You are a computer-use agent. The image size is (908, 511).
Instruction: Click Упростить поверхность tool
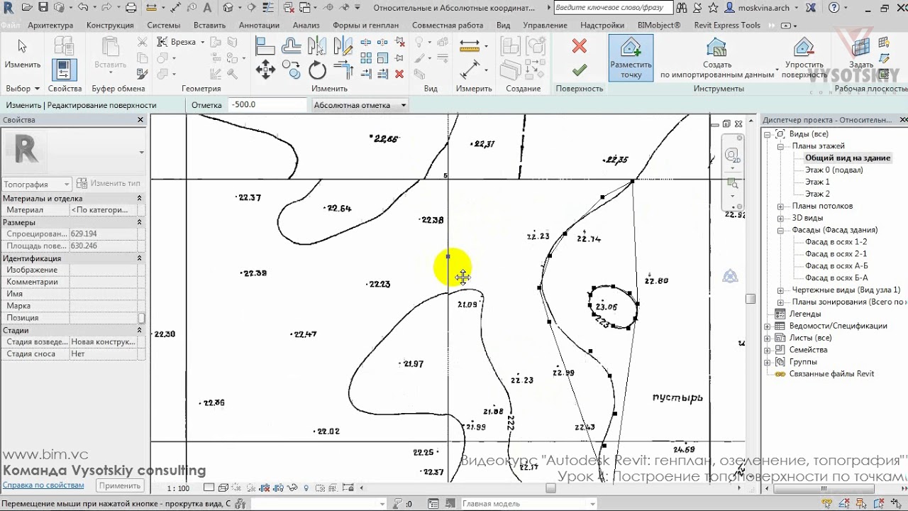[x=804, y=57]
